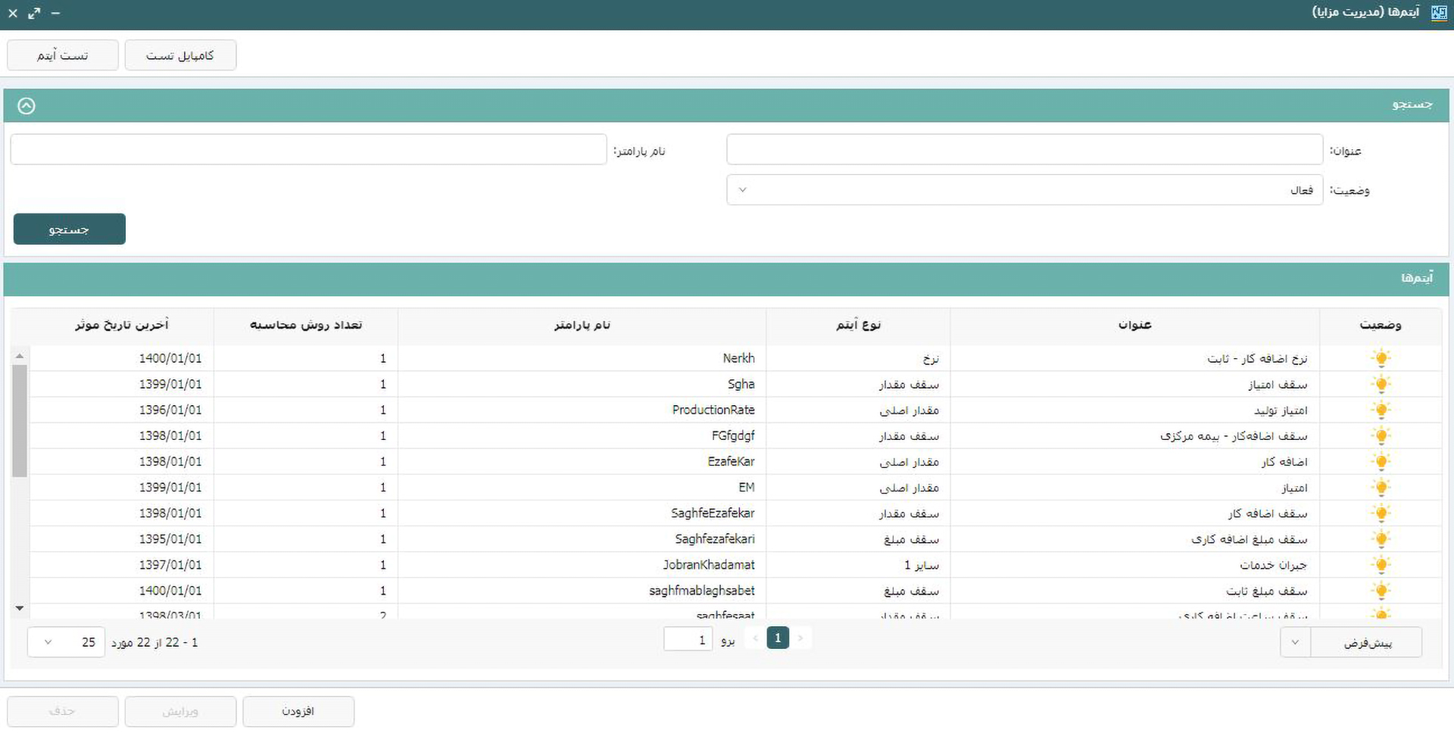The height and width of the screenshot is (733, 1454).
Task: Open the page size dropdown showing 25
Action: pyautogui.click(x=66, y=642)
